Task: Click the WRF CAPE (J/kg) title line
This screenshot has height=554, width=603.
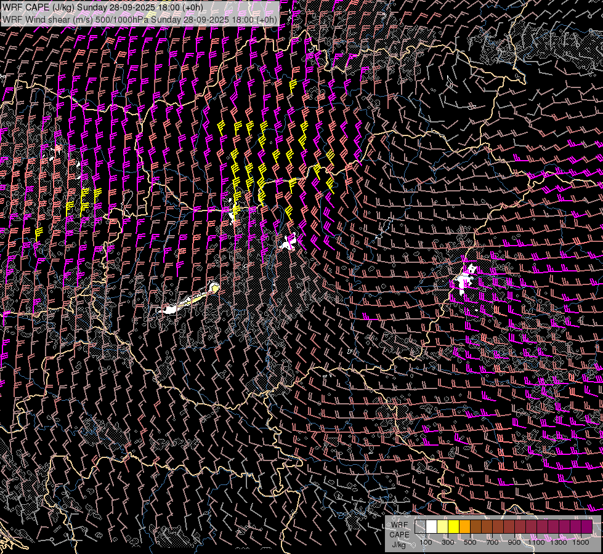Action: [x=103, y=7]
